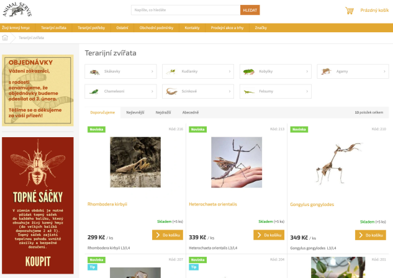
Task: Click the Kudlanky category mantis icon
Action: click(x=171, y=72)
